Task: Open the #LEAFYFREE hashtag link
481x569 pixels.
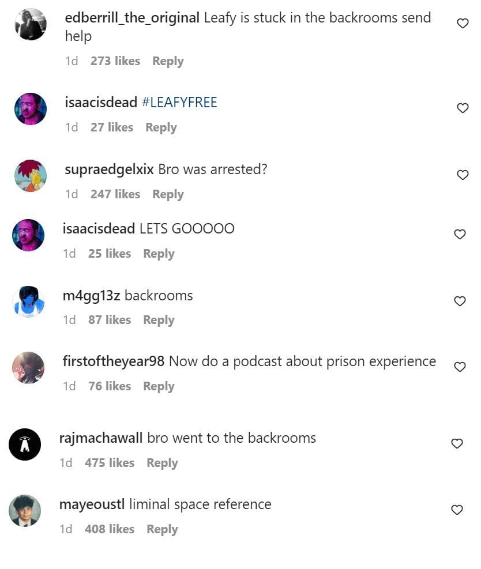Action: (179, 103)
